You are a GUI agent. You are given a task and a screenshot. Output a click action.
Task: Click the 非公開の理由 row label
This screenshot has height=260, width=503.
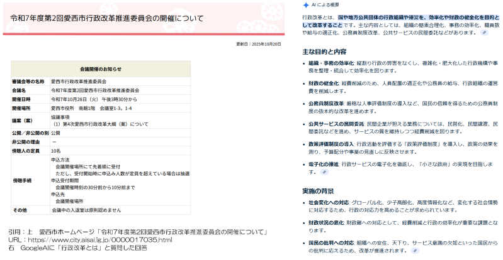point(26,142)
